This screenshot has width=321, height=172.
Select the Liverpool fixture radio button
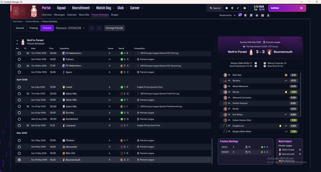[19, 125]
